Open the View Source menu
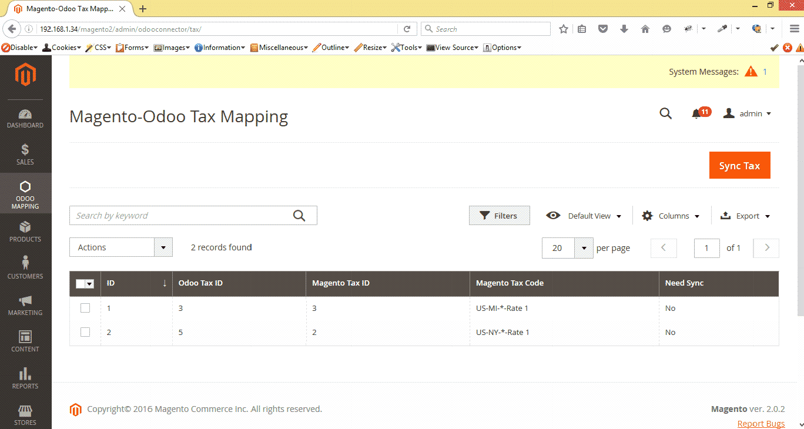Screen dimensions: 804x429 tap(453, 48)
